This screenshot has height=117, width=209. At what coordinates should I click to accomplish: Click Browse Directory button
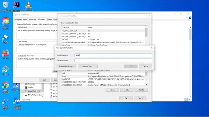(x=66, y=66)
